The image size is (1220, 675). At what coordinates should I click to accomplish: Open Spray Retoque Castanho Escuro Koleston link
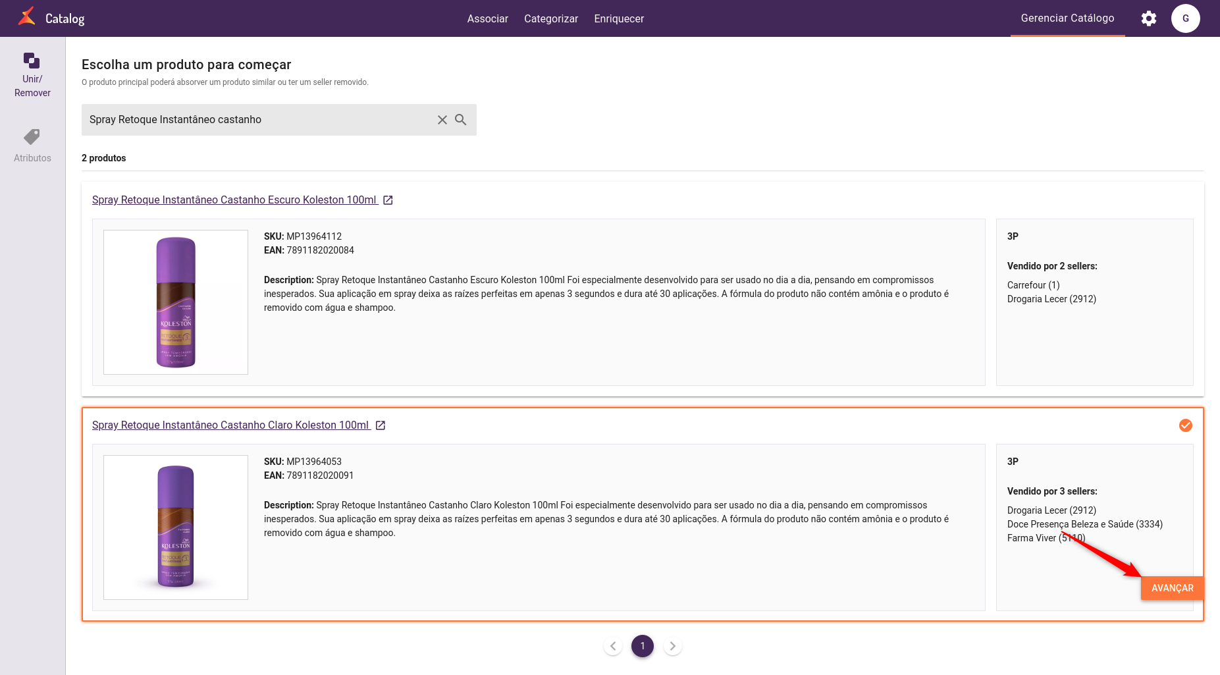(234, 200)
